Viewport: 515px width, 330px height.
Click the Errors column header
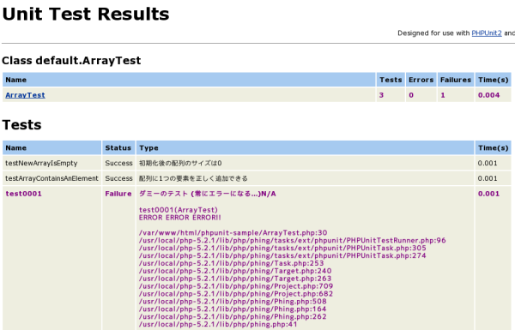(421, 80)
